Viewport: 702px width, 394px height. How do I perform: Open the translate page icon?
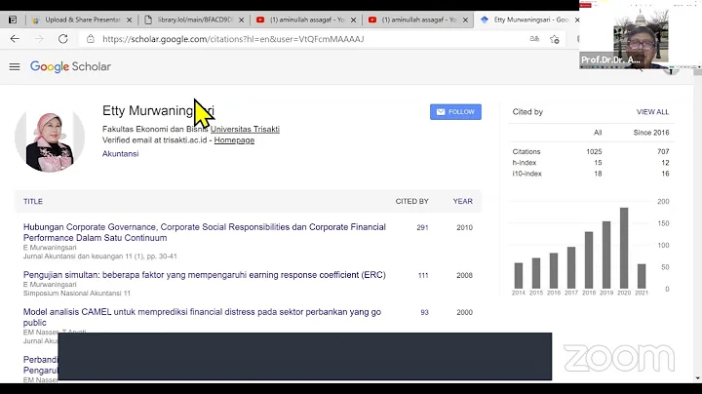[534, 39]
